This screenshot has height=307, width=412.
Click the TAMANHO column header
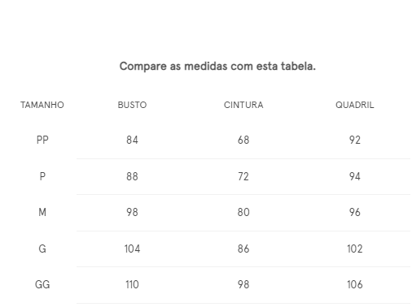point(42,105)
